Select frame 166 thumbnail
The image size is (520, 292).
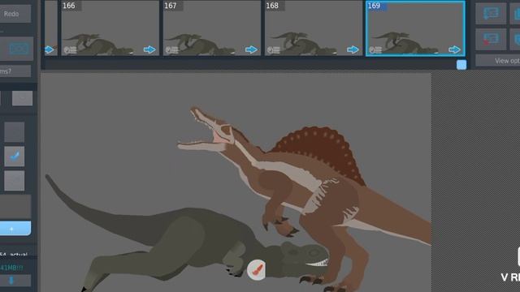[110, 28]
